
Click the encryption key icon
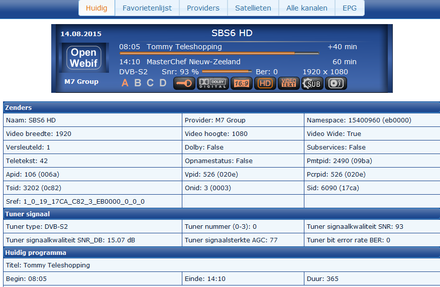[x=184, y=83]
